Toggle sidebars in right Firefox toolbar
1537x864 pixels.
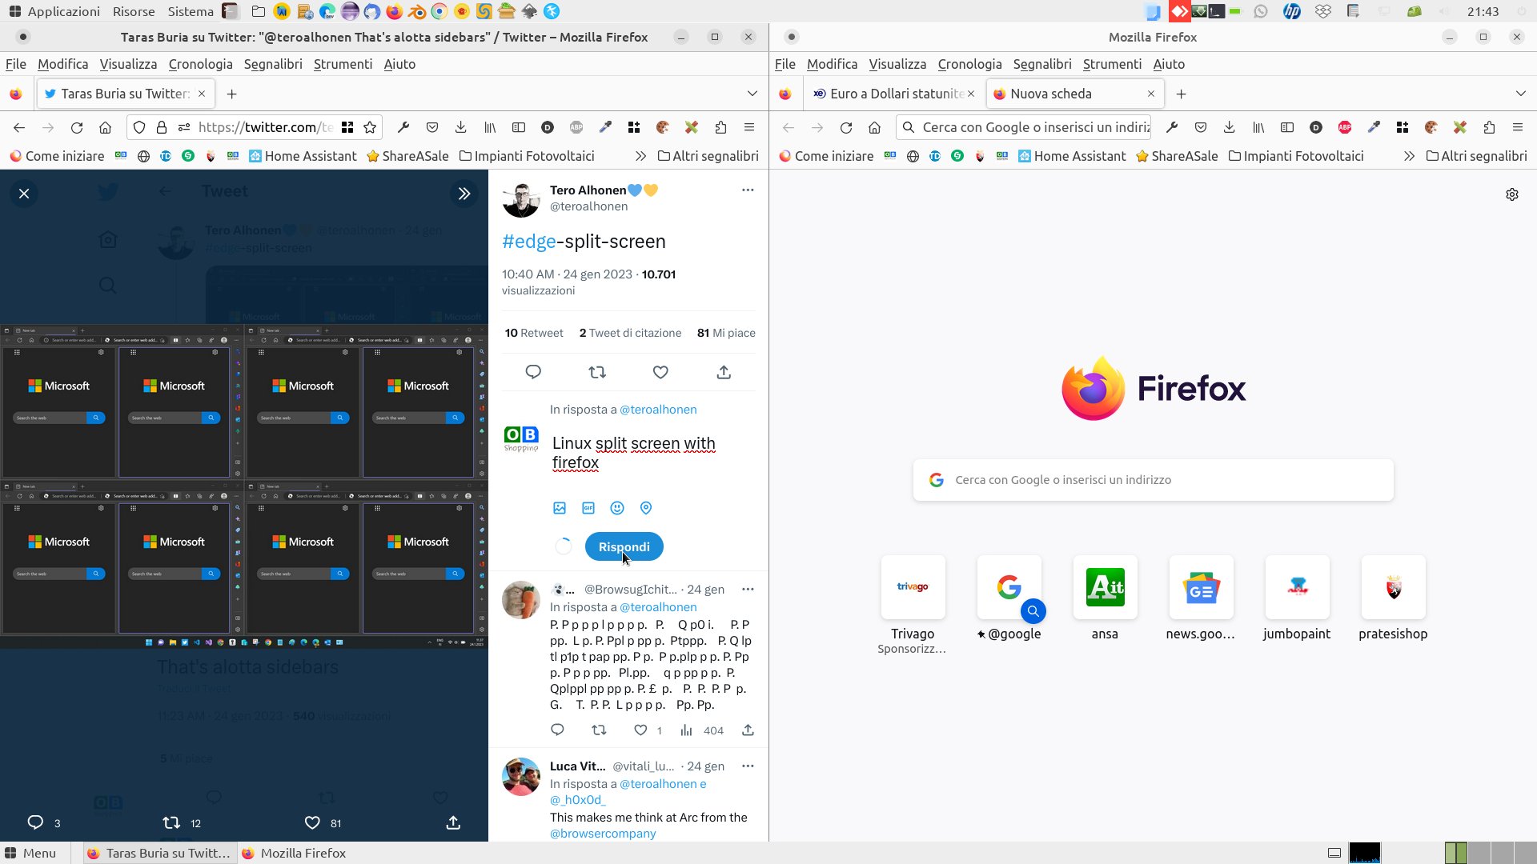(1287, 127)
